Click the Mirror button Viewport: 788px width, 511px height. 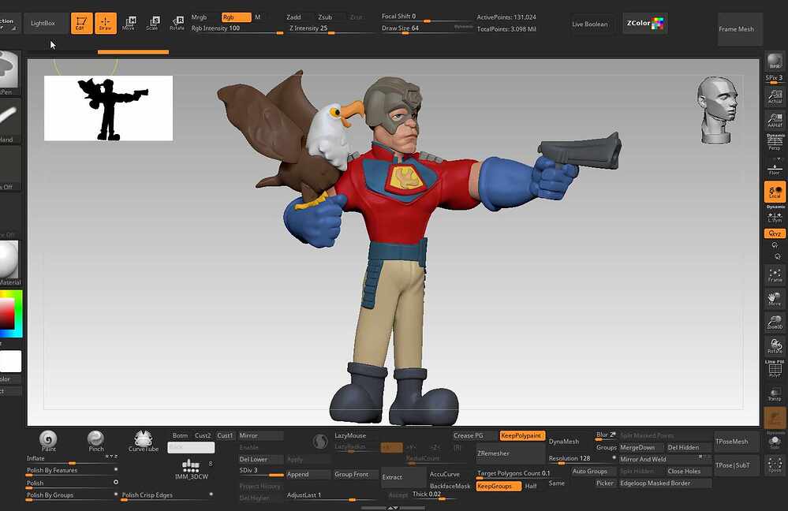[260, 435]
